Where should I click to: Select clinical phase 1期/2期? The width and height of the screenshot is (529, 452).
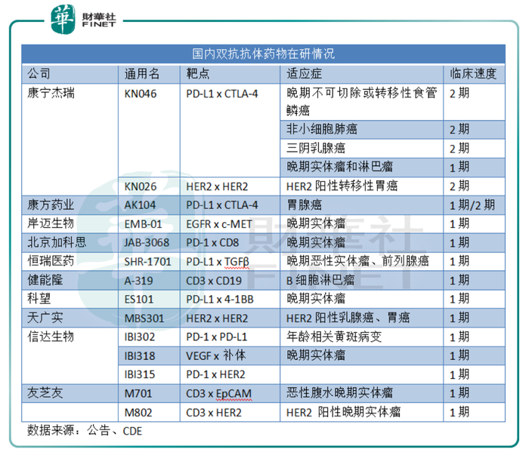[x=472, y=205]
